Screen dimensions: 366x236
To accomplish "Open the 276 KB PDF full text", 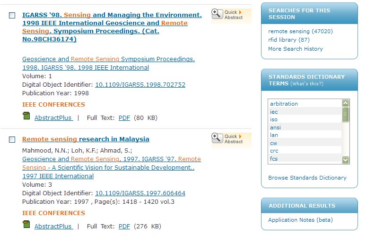I will pos(124,227).
